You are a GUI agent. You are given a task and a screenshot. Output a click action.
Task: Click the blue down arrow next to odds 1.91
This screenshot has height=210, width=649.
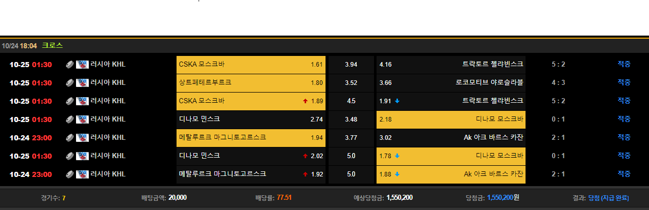click(x=397, y=101)
